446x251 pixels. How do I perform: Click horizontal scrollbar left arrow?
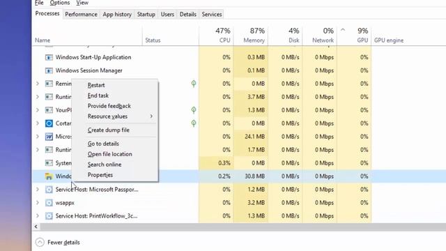click(x=36, y=227)
